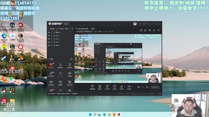Viewport: 209px width, 117px height.
Task: Open Steam desktop shortcut
Action: pyautogui.click(x=4, y=58)
